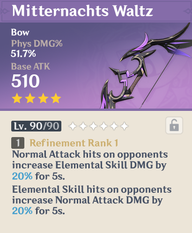Image resolution: width=192 pixels, height=233 pixels.
Task: Select the second yellow rarity star
Action: [x=30, y=98]
